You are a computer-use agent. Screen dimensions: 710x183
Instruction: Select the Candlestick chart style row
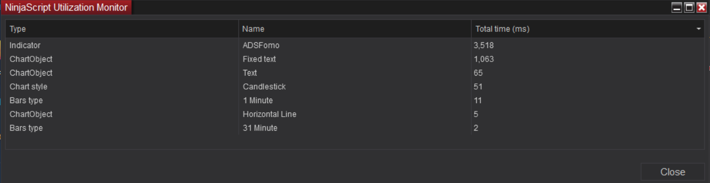[264, 86]
